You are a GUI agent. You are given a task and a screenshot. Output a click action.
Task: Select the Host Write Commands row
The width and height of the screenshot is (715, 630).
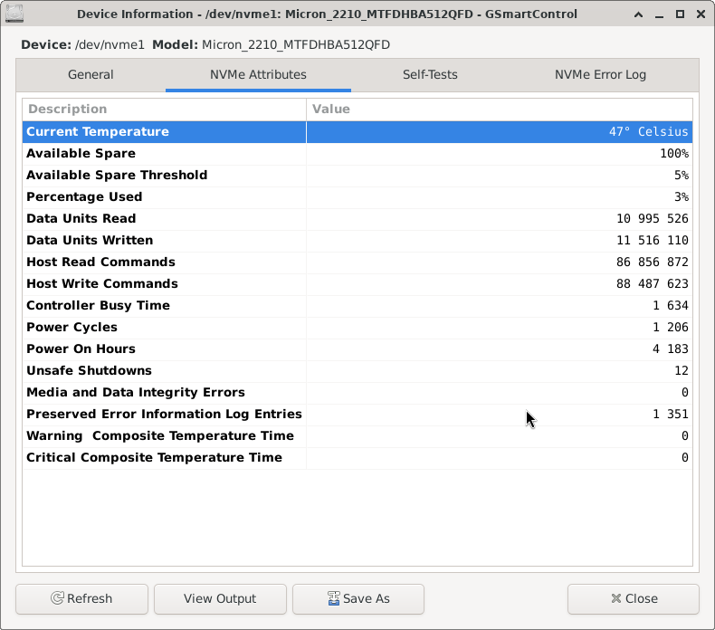[x=357, y=284]
